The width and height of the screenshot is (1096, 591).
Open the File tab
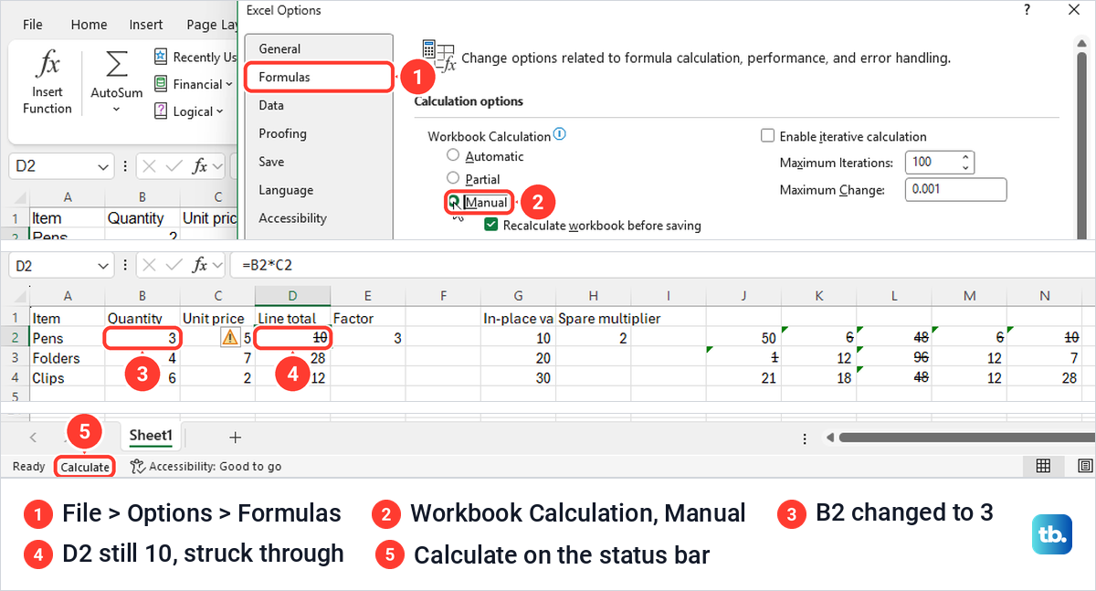pyautogui.click(x=33, y=25)
